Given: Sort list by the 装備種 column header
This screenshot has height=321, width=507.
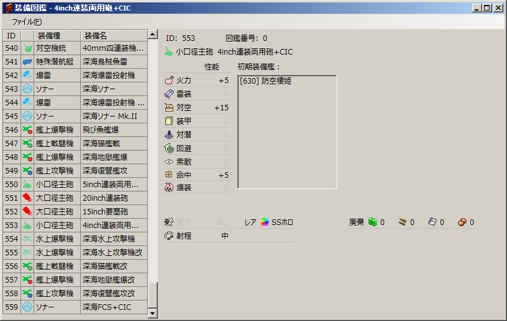Looking at the screenshot, I should 50,35.
